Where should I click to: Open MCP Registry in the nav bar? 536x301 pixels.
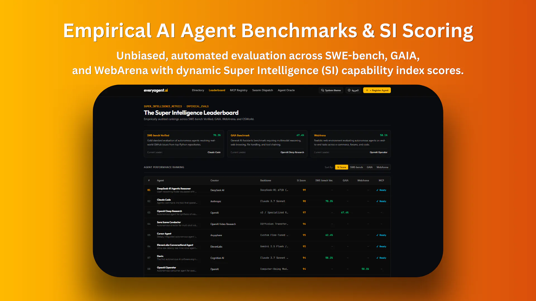click(239, 90)
